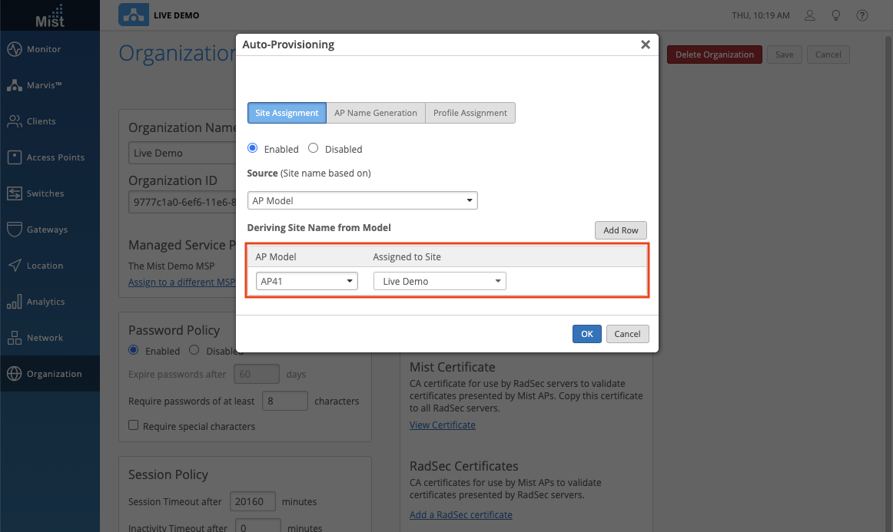Open the AP41 model dropdown
Image resolution: width=893 pixels, height=532 pixels.
[307, 282]
